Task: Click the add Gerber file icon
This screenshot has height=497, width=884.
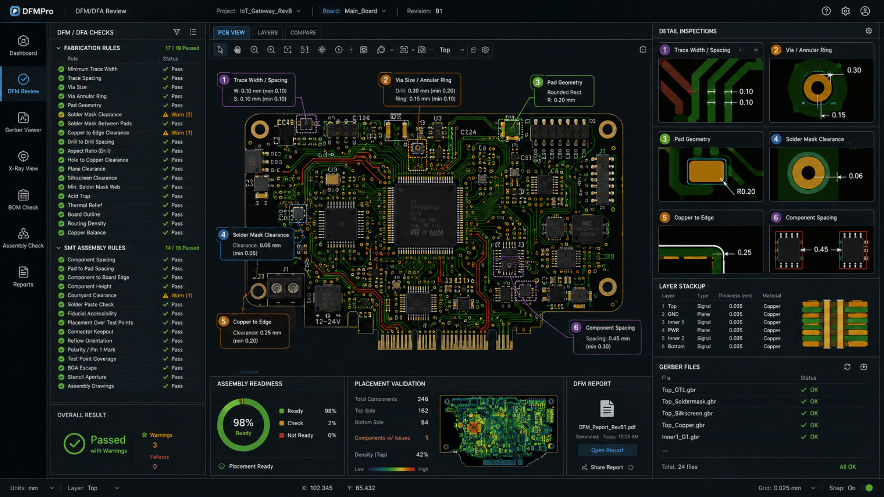Action: tap(864, 367)
